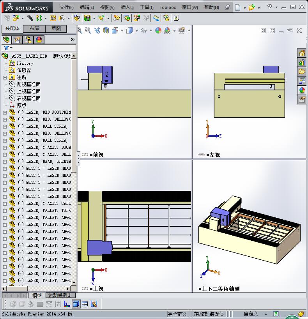Open Custom Properties icon in task pane
Screen dimensions: 308x319
pos(302,100)
